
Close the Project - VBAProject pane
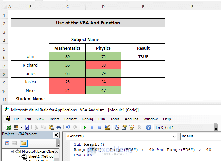[56, 135]
